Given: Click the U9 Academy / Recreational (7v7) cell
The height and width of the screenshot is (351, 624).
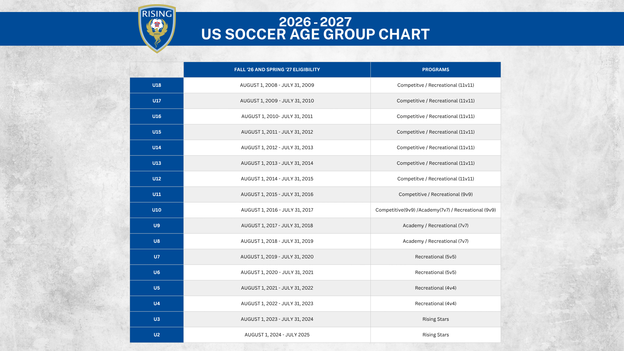Looking at the screenshot, I should click(435, 226).
